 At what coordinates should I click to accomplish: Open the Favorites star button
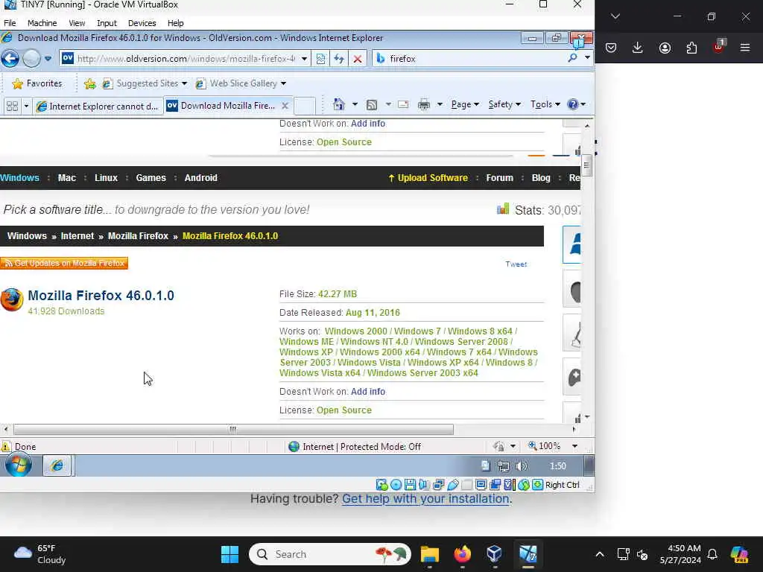[37, 83]
